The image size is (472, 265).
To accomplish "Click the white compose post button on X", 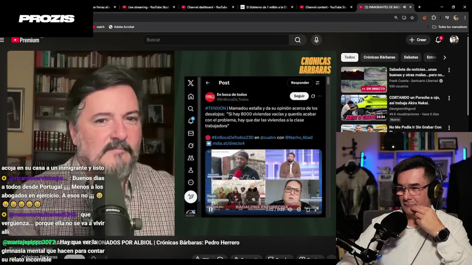I will click(191, 197).
